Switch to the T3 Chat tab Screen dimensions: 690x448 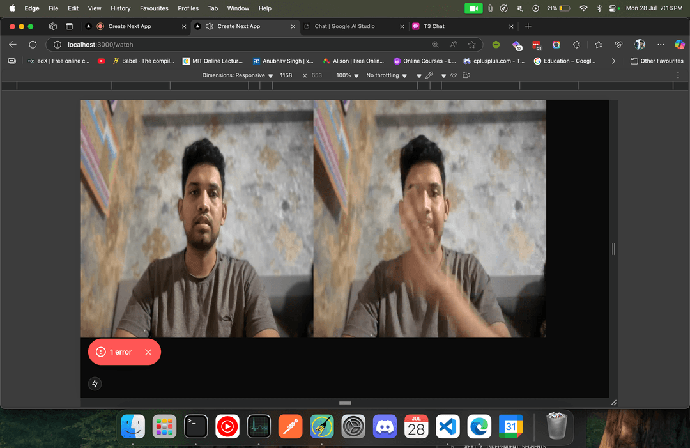(x=433, y=26)
